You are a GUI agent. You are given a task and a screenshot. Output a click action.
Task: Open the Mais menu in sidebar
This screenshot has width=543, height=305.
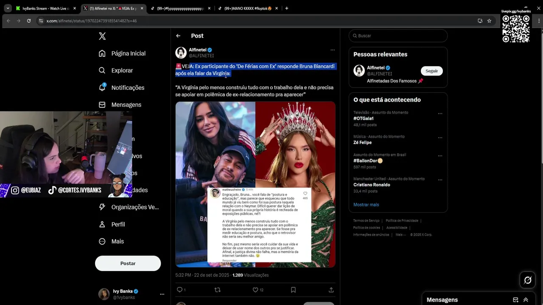111,241
